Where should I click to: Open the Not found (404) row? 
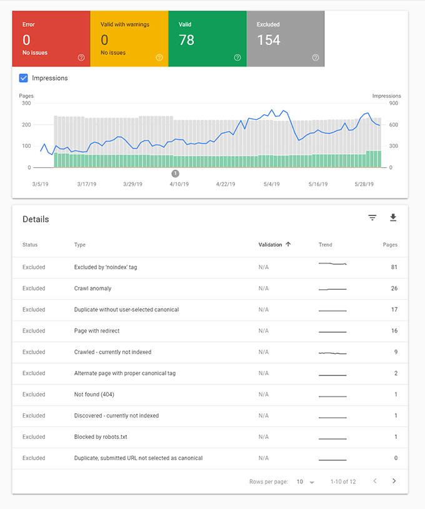click(x=210, y=394)
